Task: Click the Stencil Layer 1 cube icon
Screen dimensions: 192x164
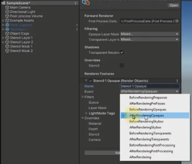Action: click(7, 38)
